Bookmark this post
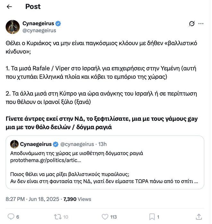 [152, 217]
